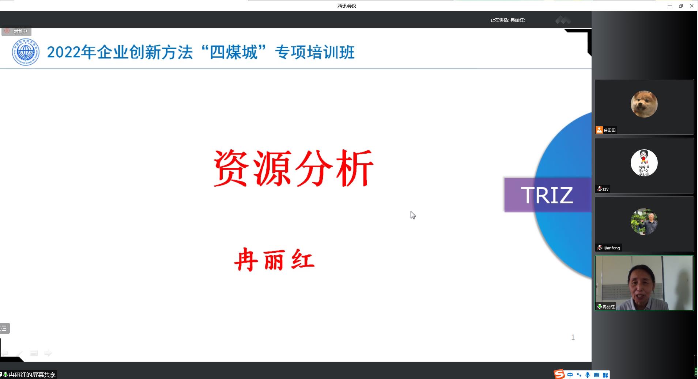Viewport: 698px width, 379px height.
Task: Click the audio level meter at right edge
Action: coord(695,366)
